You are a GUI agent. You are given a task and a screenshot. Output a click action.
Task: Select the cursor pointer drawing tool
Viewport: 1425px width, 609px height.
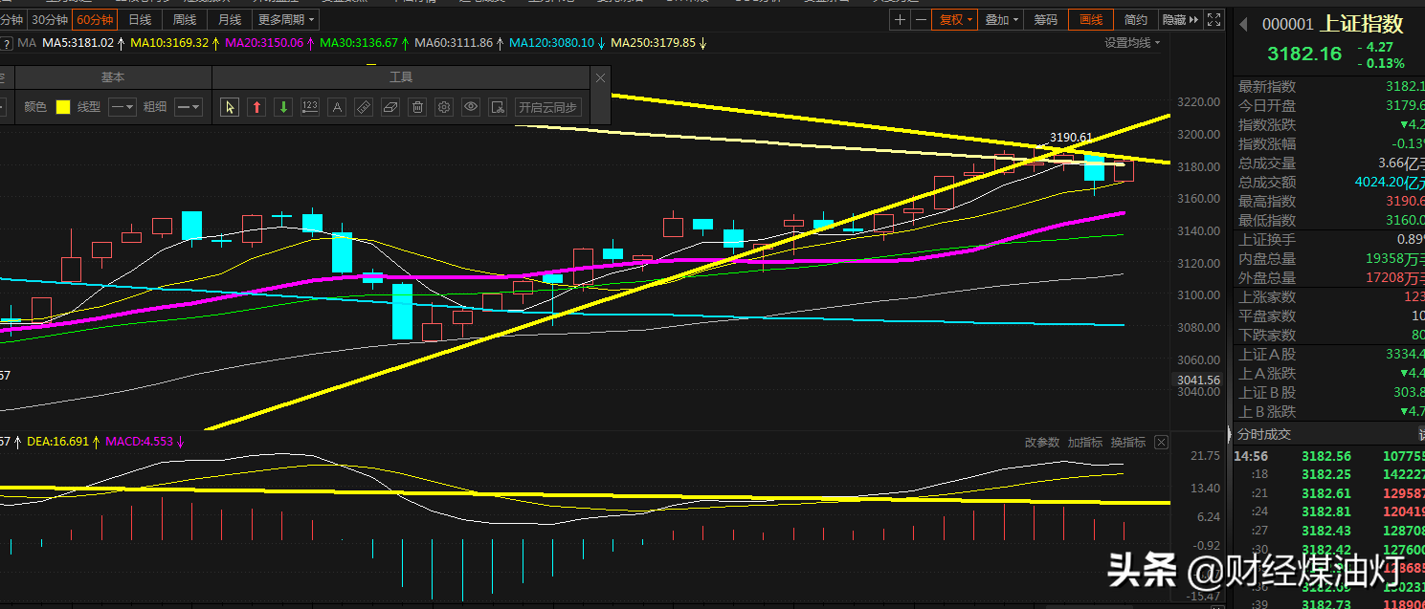click(230, 107)
